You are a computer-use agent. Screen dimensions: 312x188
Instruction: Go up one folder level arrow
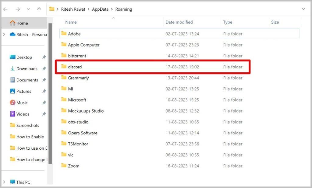(39, 9)
